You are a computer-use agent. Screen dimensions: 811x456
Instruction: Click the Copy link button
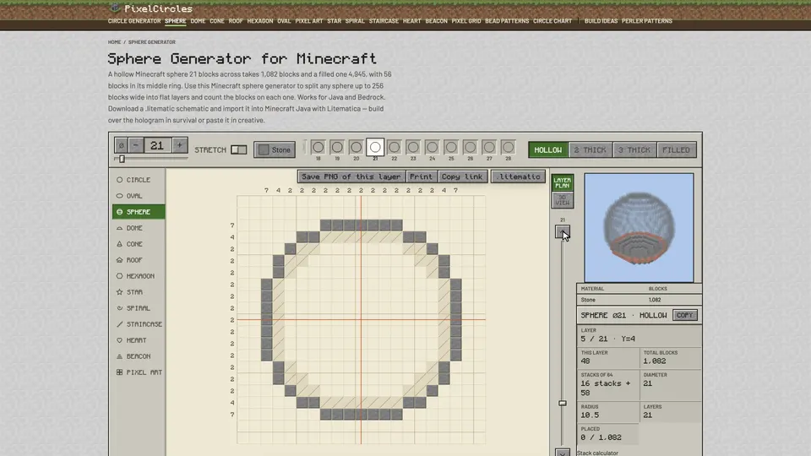pyautogui.click(x=462, y=176)
